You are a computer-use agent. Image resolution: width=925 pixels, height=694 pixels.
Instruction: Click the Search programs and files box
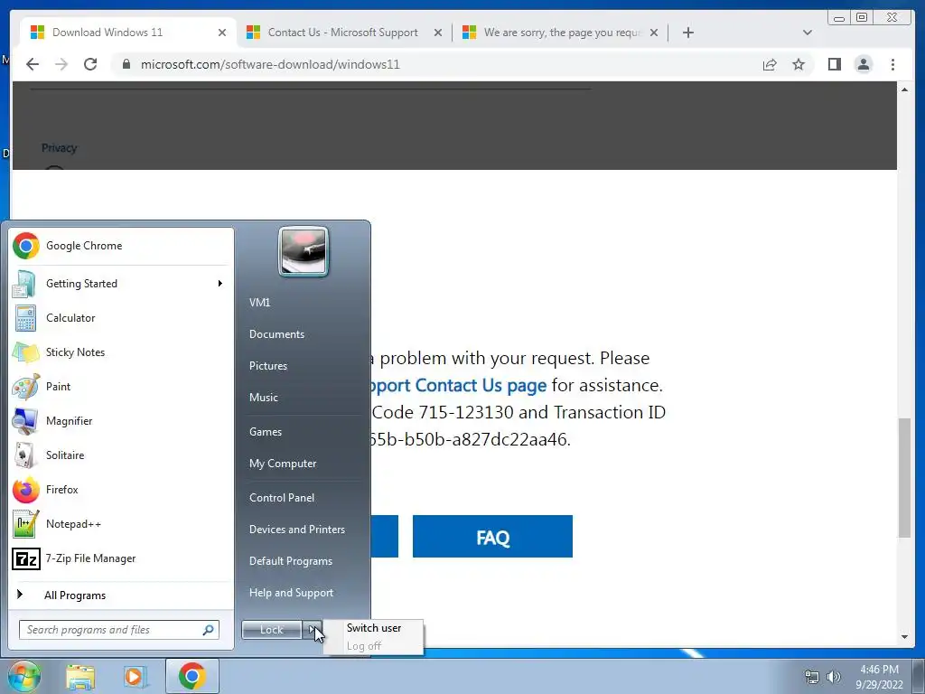point(119,630)
